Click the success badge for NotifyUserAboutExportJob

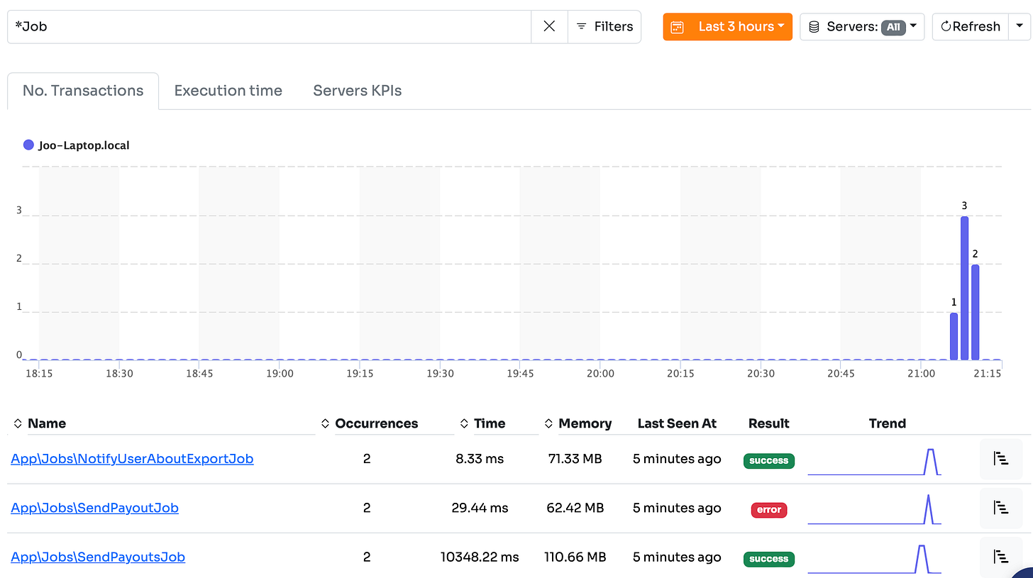pyautogui.click(x=769, y=460)
